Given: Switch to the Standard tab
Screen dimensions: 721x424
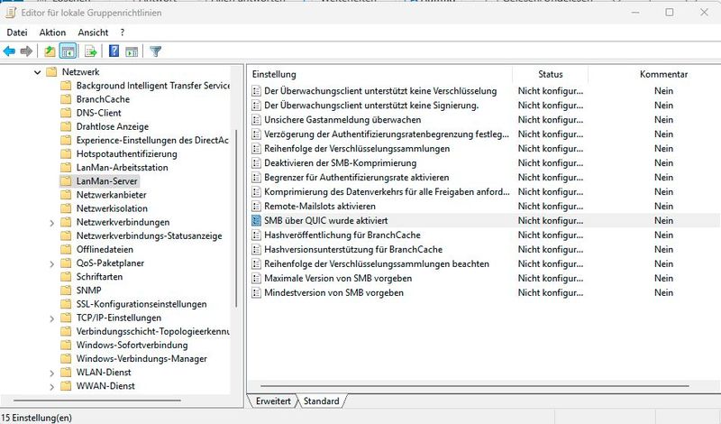Looking at the screenshot, I should (x=322, y=401).
